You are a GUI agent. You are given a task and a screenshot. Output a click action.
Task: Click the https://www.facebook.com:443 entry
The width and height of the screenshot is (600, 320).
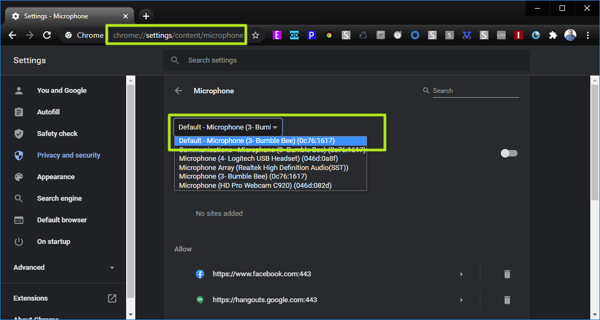tap(262, 274)
